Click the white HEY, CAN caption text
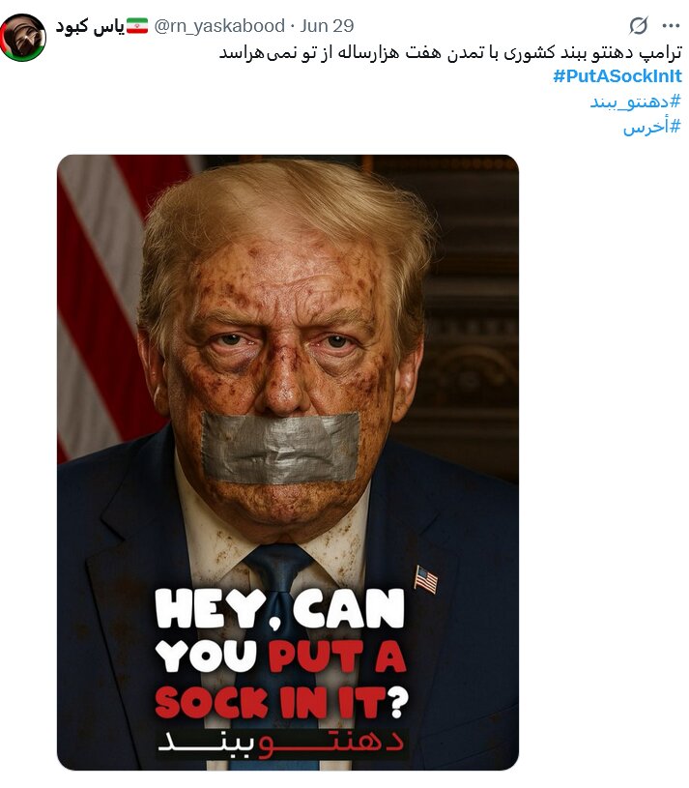Image resolution: width=689 pixels, height=788 pixels. tap(279, 608)
